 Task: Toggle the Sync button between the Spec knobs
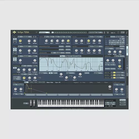(71, 76)
